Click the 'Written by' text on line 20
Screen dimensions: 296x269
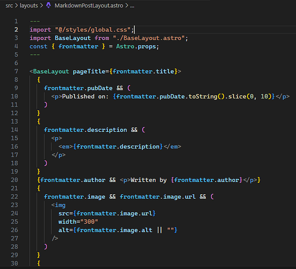pyautogui.click(x=149, y=180)
